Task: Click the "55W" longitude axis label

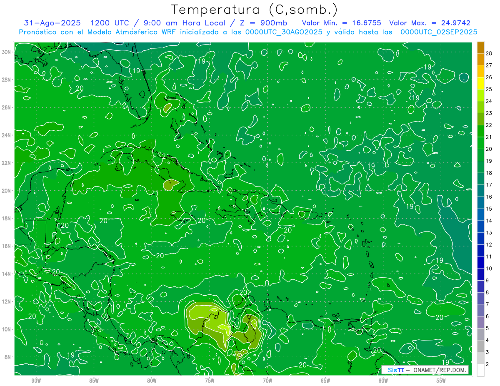Action: [441, 381]
